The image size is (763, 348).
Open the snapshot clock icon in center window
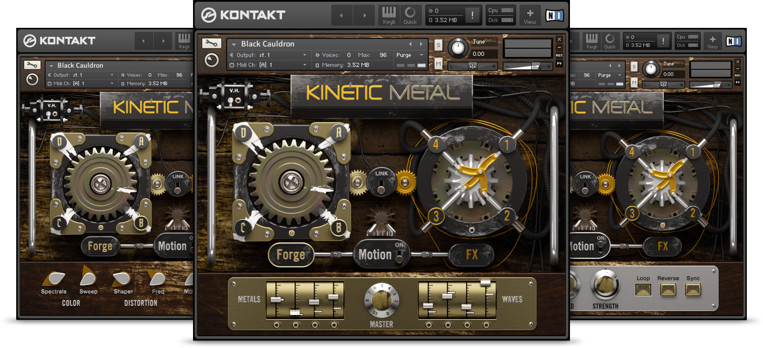coord(211,60)
